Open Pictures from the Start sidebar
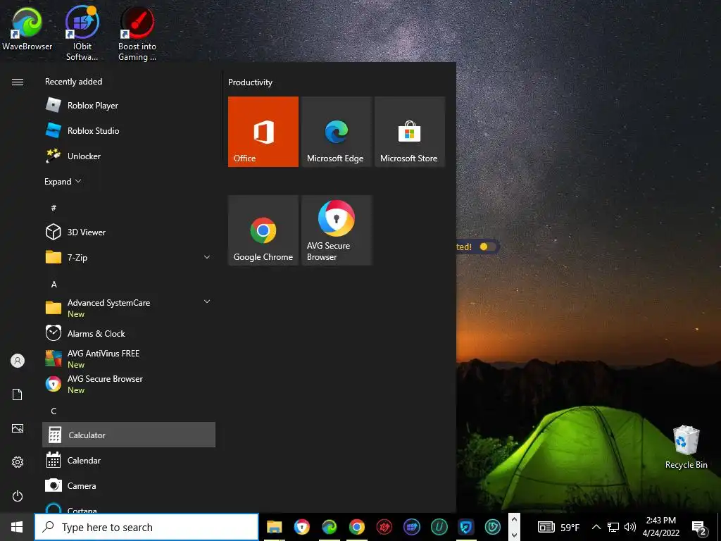Screen dimensions: 721x541 [18, 428]
